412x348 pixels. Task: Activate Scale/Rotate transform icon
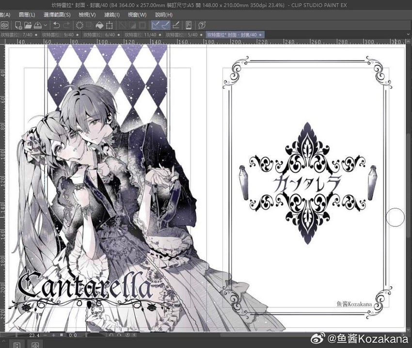[110, 25]
